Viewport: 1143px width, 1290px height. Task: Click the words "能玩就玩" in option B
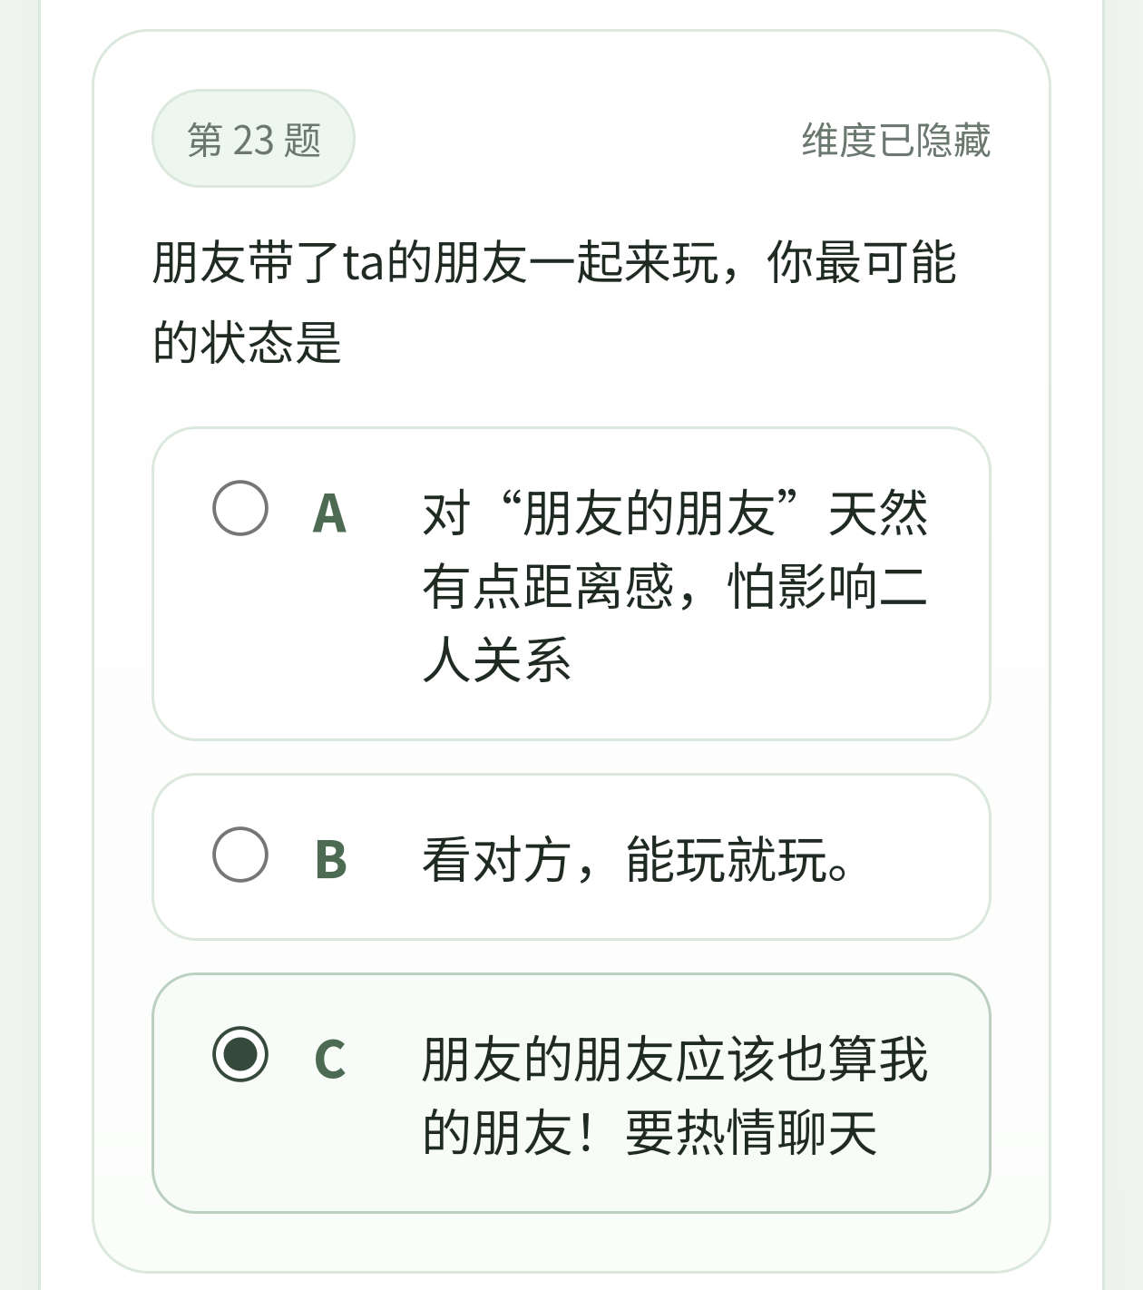(x=726, y=859)
